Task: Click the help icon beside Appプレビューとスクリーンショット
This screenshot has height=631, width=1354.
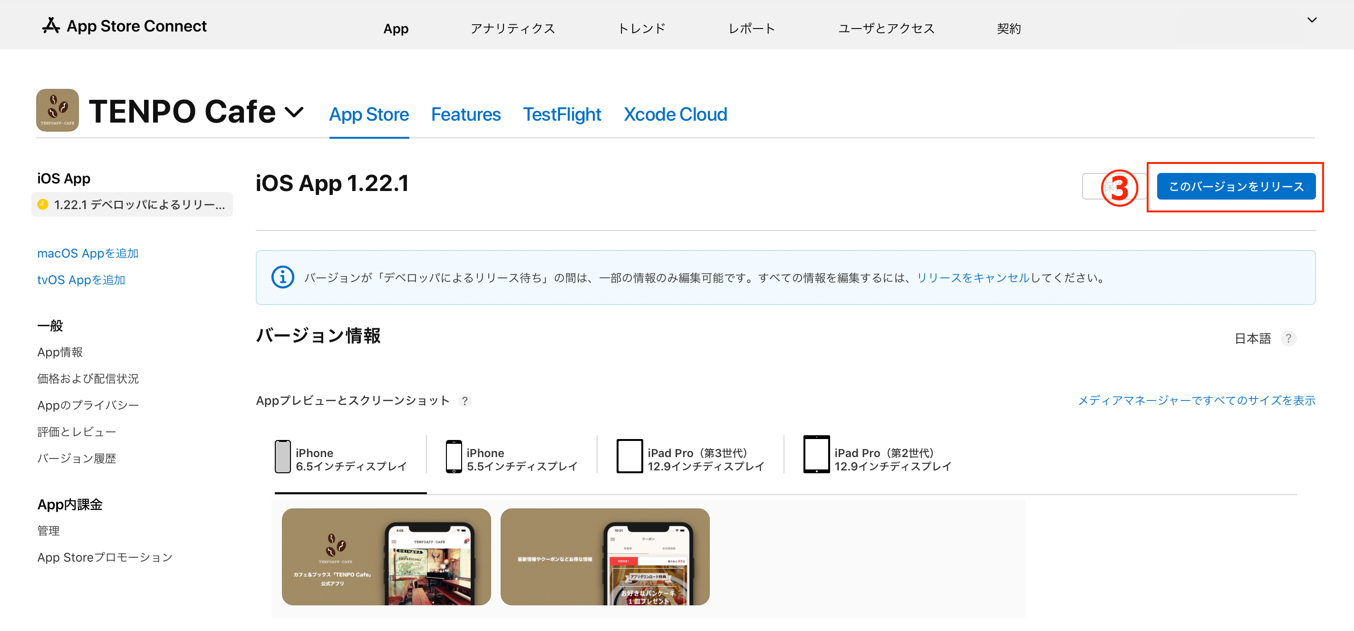Action: coord(464,401)
